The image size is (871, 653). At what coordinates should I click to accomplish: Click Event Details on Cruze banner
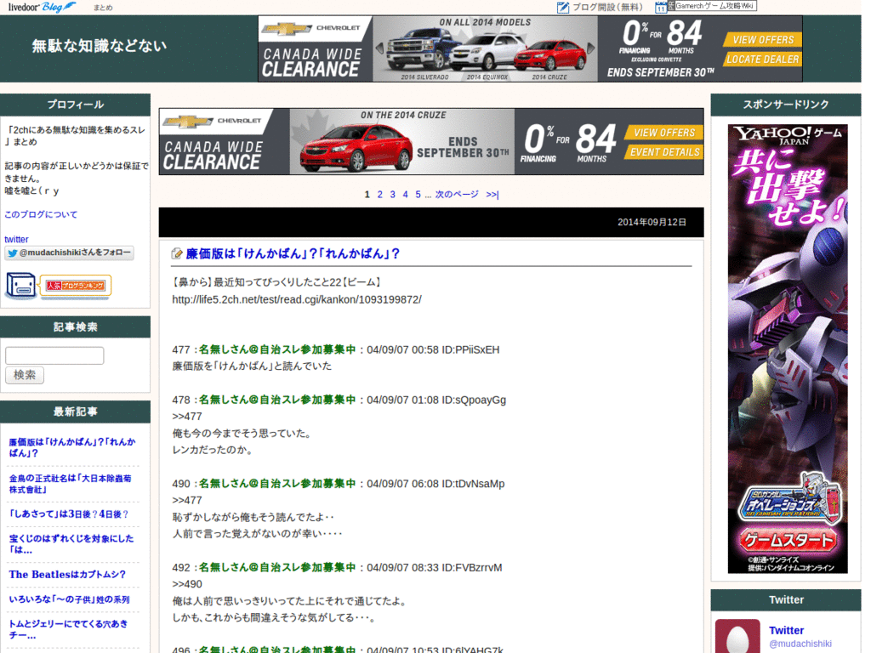coord(663,152)
